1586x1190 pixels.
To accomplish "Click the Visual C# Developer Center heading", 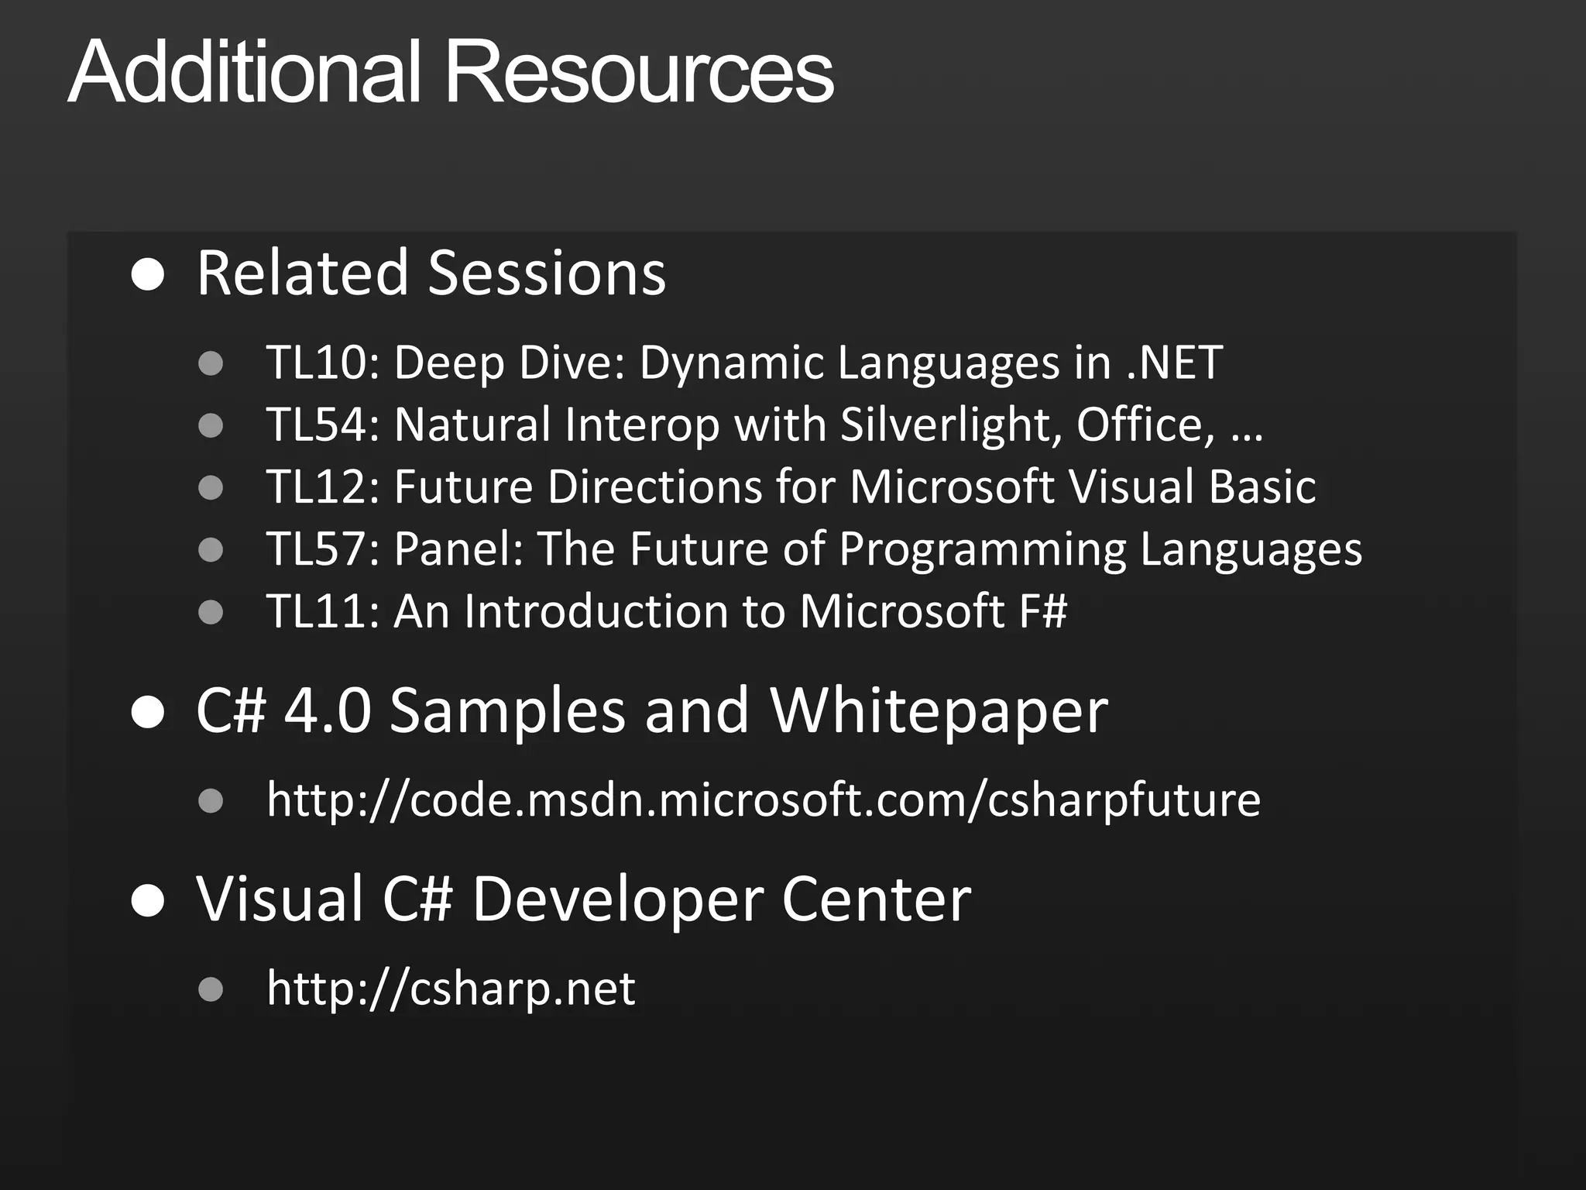I will 583,899.
